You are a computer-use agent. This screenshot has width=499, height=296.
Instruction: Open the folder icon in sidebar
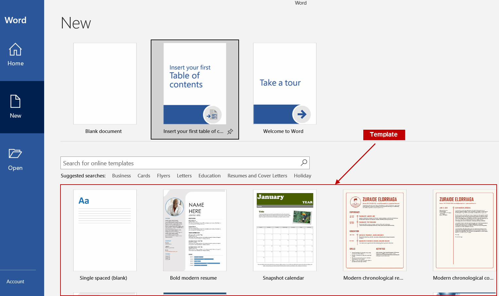(x=15, y=154)
